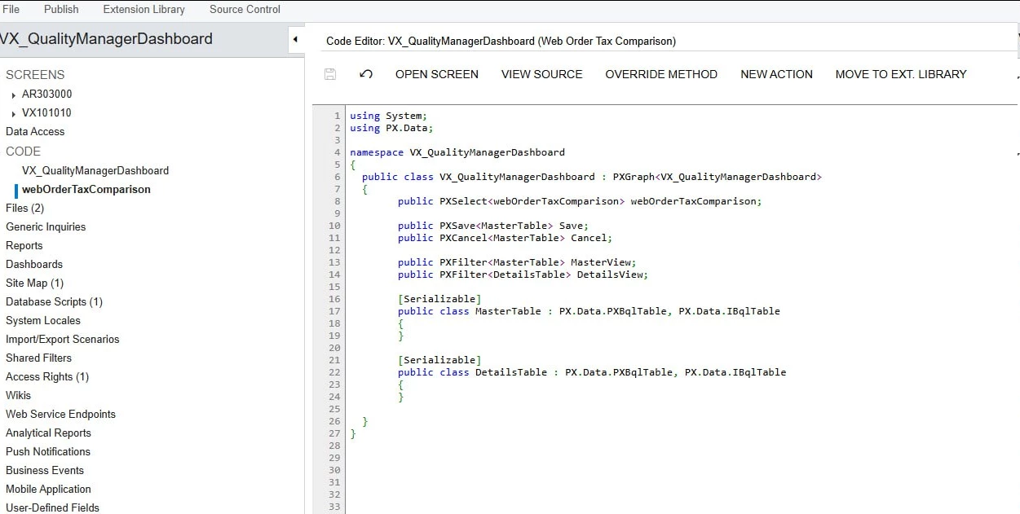This screenshot has width=1020, height=514.
Task: Open the Publish menu
Action: click(60, 9)
